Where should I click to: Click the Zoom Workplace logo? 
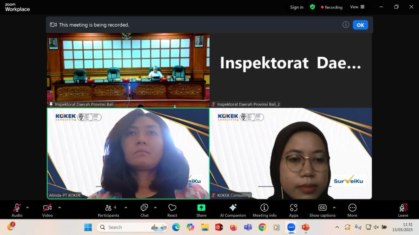click(17, 7)
